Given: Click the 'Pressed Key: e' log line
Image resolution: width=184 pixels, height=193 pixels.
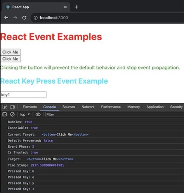Looking at the screenshot, I should pyautogui.click(x=21, y=177).
